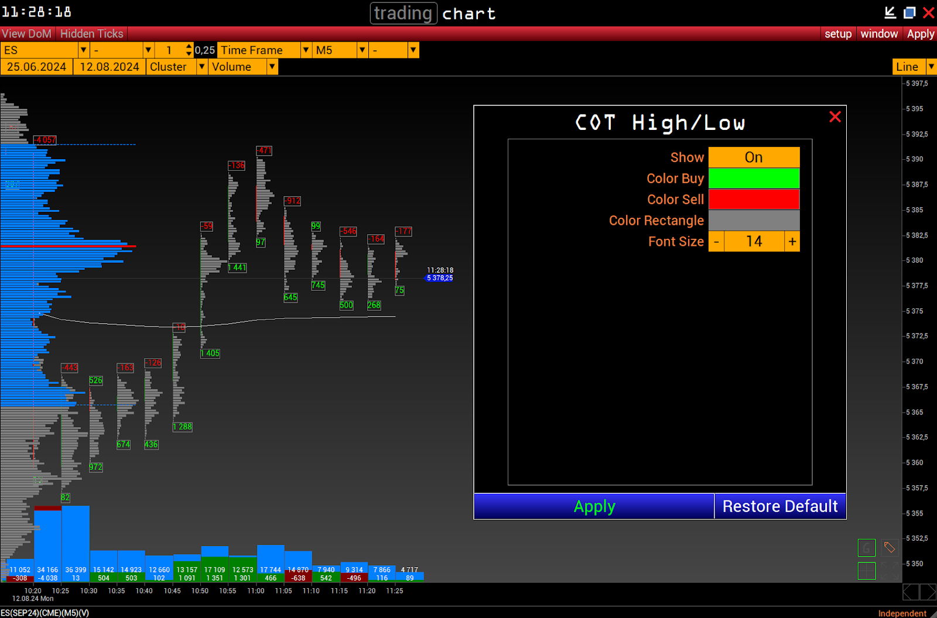Toggle the Show option set to On
This screenshot has width=937, height=618.
point(754,157)
